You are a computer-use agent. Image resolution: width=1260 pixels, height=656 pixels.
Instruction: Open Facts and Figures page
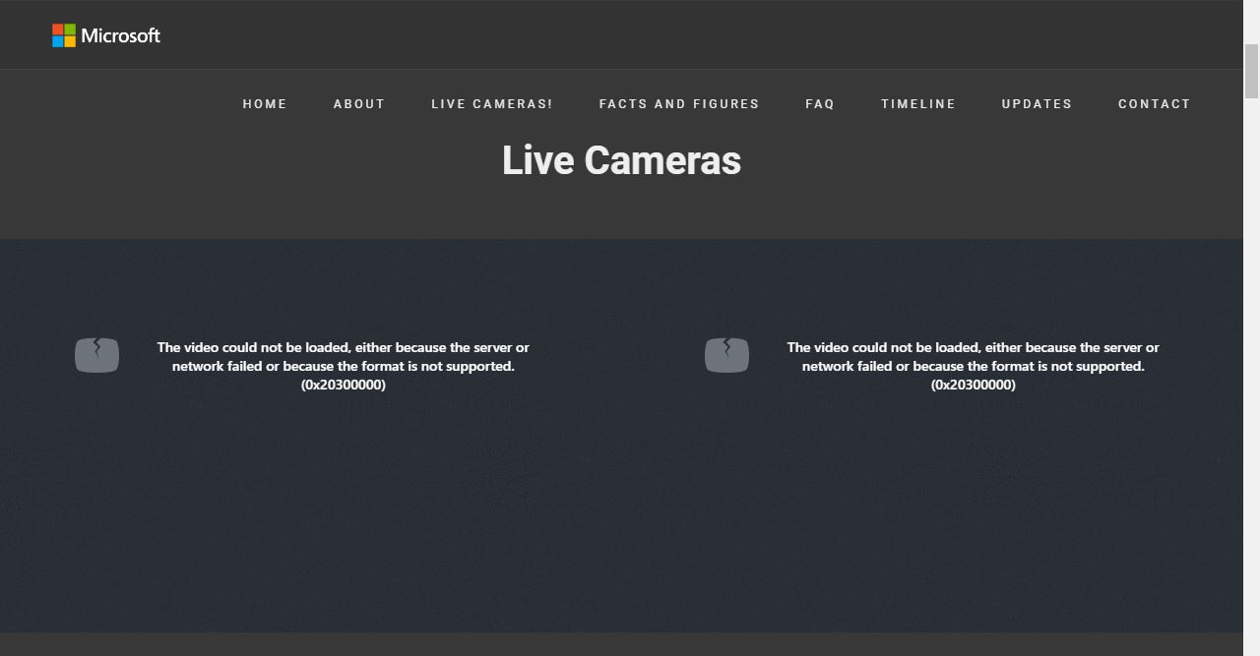pyautogui.click(x=679, y=103)
